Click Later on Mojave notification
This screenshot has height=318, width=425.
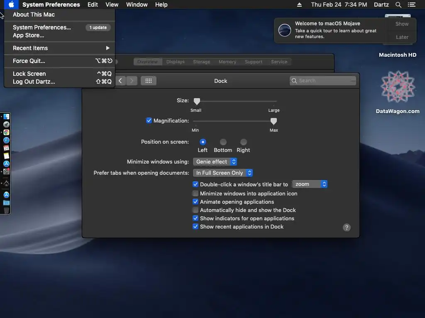click(x=402, y=37)
